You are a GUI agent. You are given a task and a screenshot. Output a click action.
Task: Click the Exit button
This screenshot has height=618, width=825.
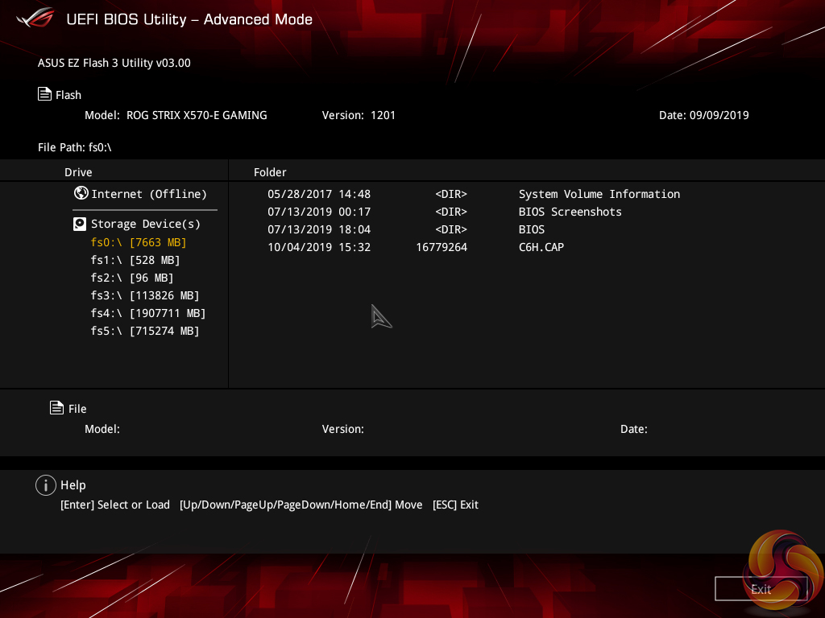click(x=761, y=588)
